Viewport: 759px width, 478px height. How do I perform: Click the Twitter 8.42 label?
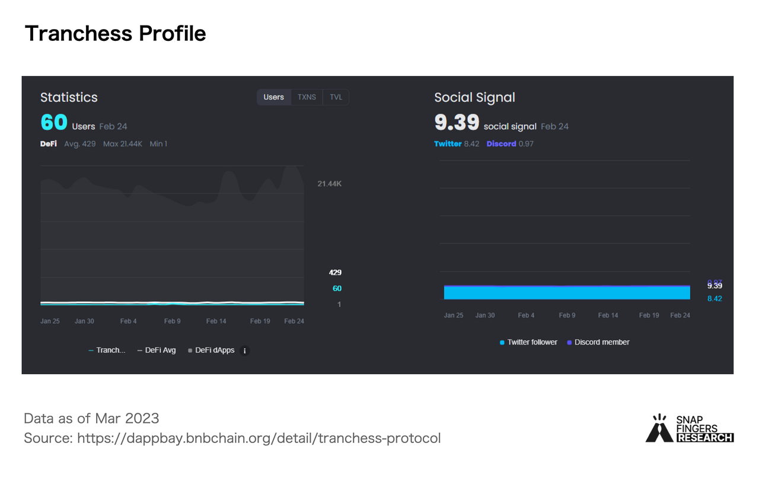pyautogui.click(x=456, y=144)
